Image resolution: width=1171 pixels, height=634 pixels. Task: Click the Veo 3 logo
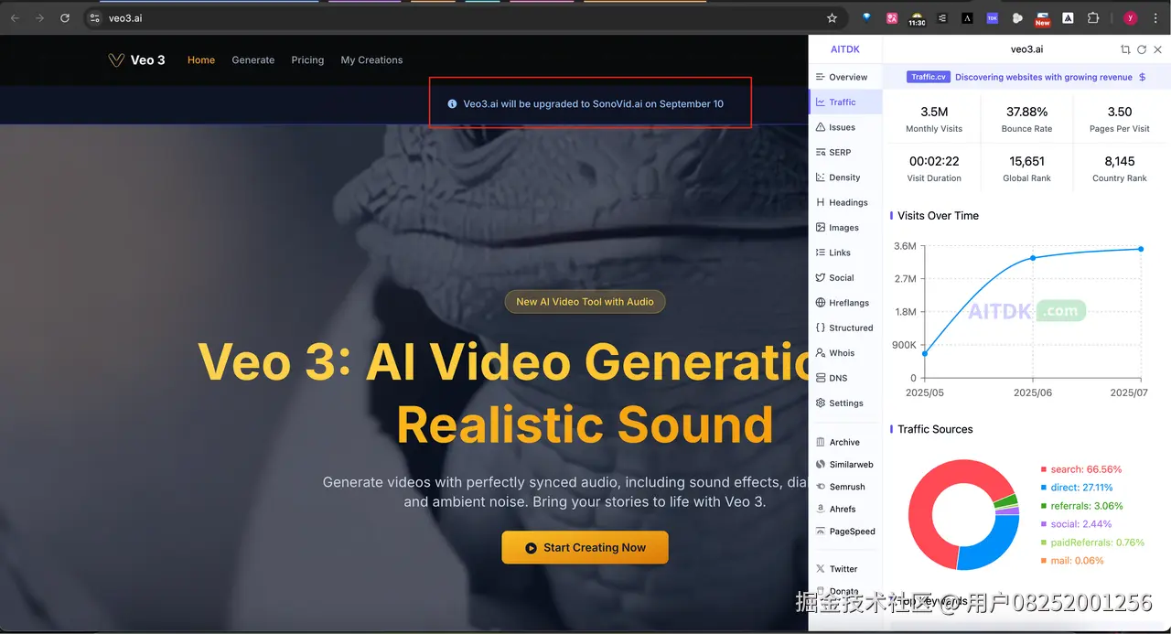pos(136,60)
